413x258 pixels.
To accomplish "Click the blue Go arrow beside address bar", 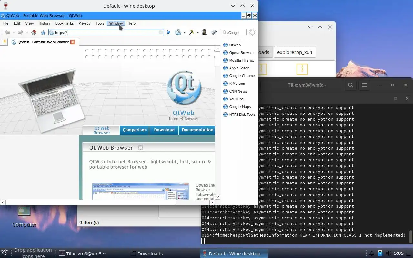I will tap(168, 32).
